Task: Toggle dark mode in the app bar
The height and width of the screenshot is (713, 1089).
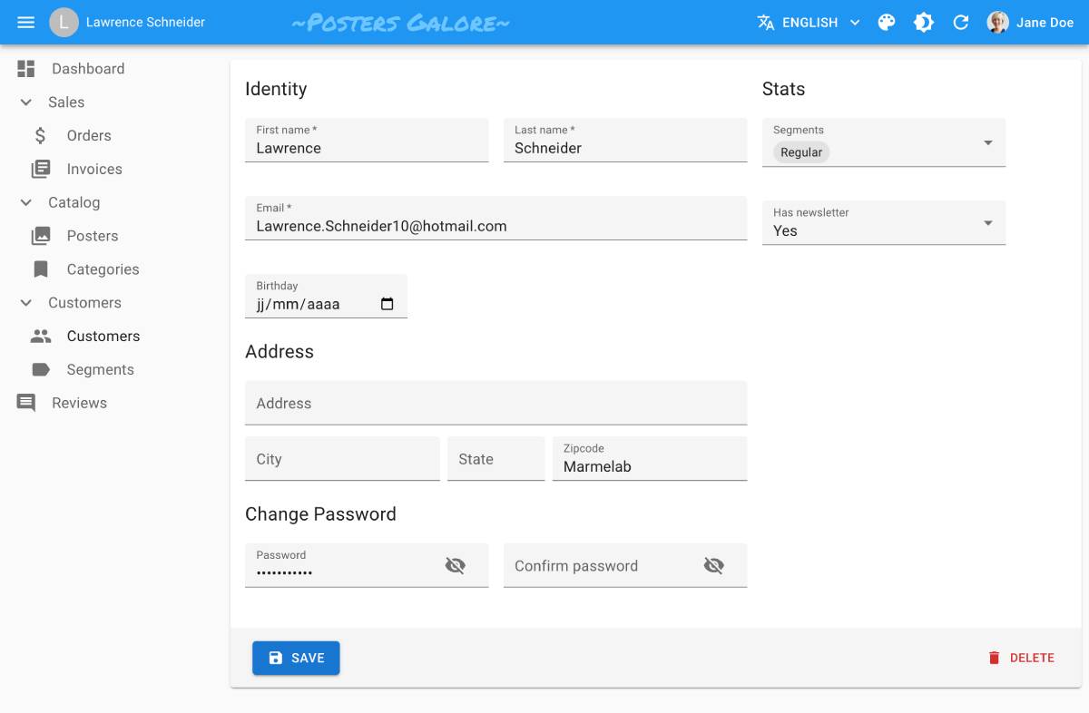Action: click(x=923, y=22)
